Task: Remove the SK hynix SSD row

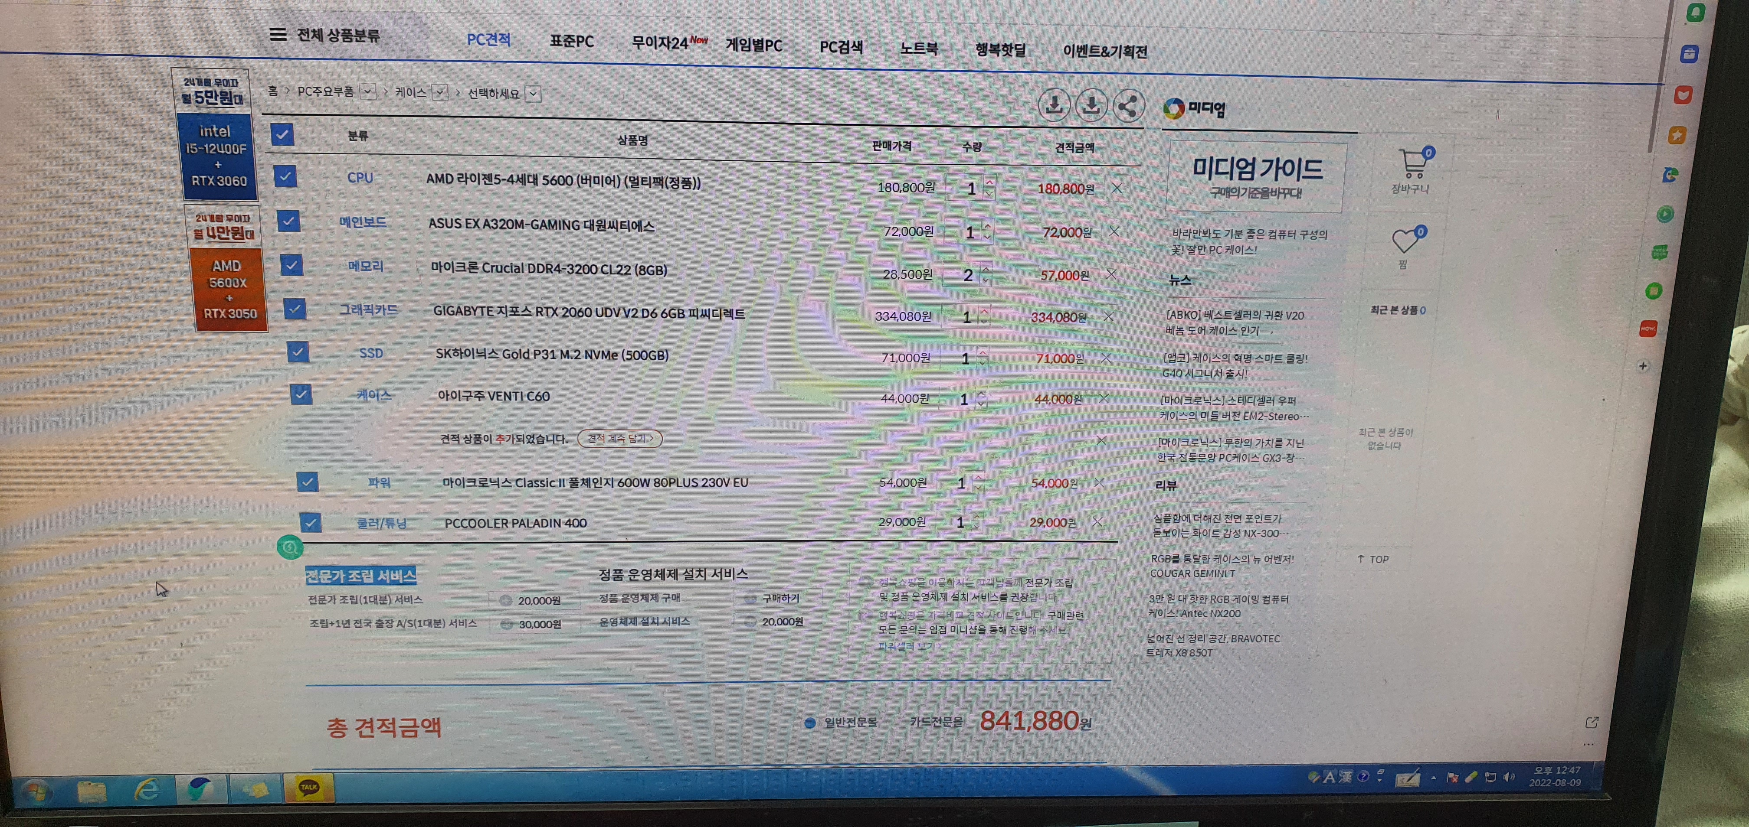Action: pyautogui.click(x=1106, y=358)
